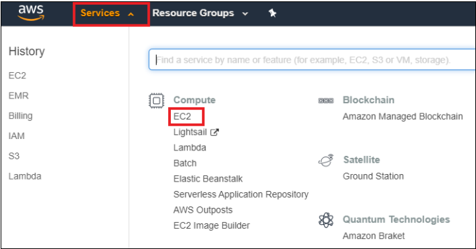Select the Compute category heading
Image resolution: width=476 pixels, height=249 pixels.
(x=194, y=100)
